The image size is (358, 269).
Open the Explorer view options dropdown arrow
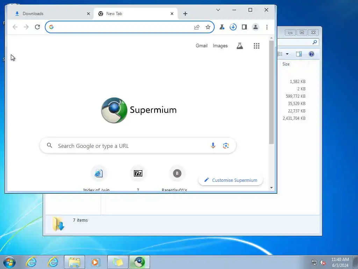pyautogui.click(x=287, y=54)
